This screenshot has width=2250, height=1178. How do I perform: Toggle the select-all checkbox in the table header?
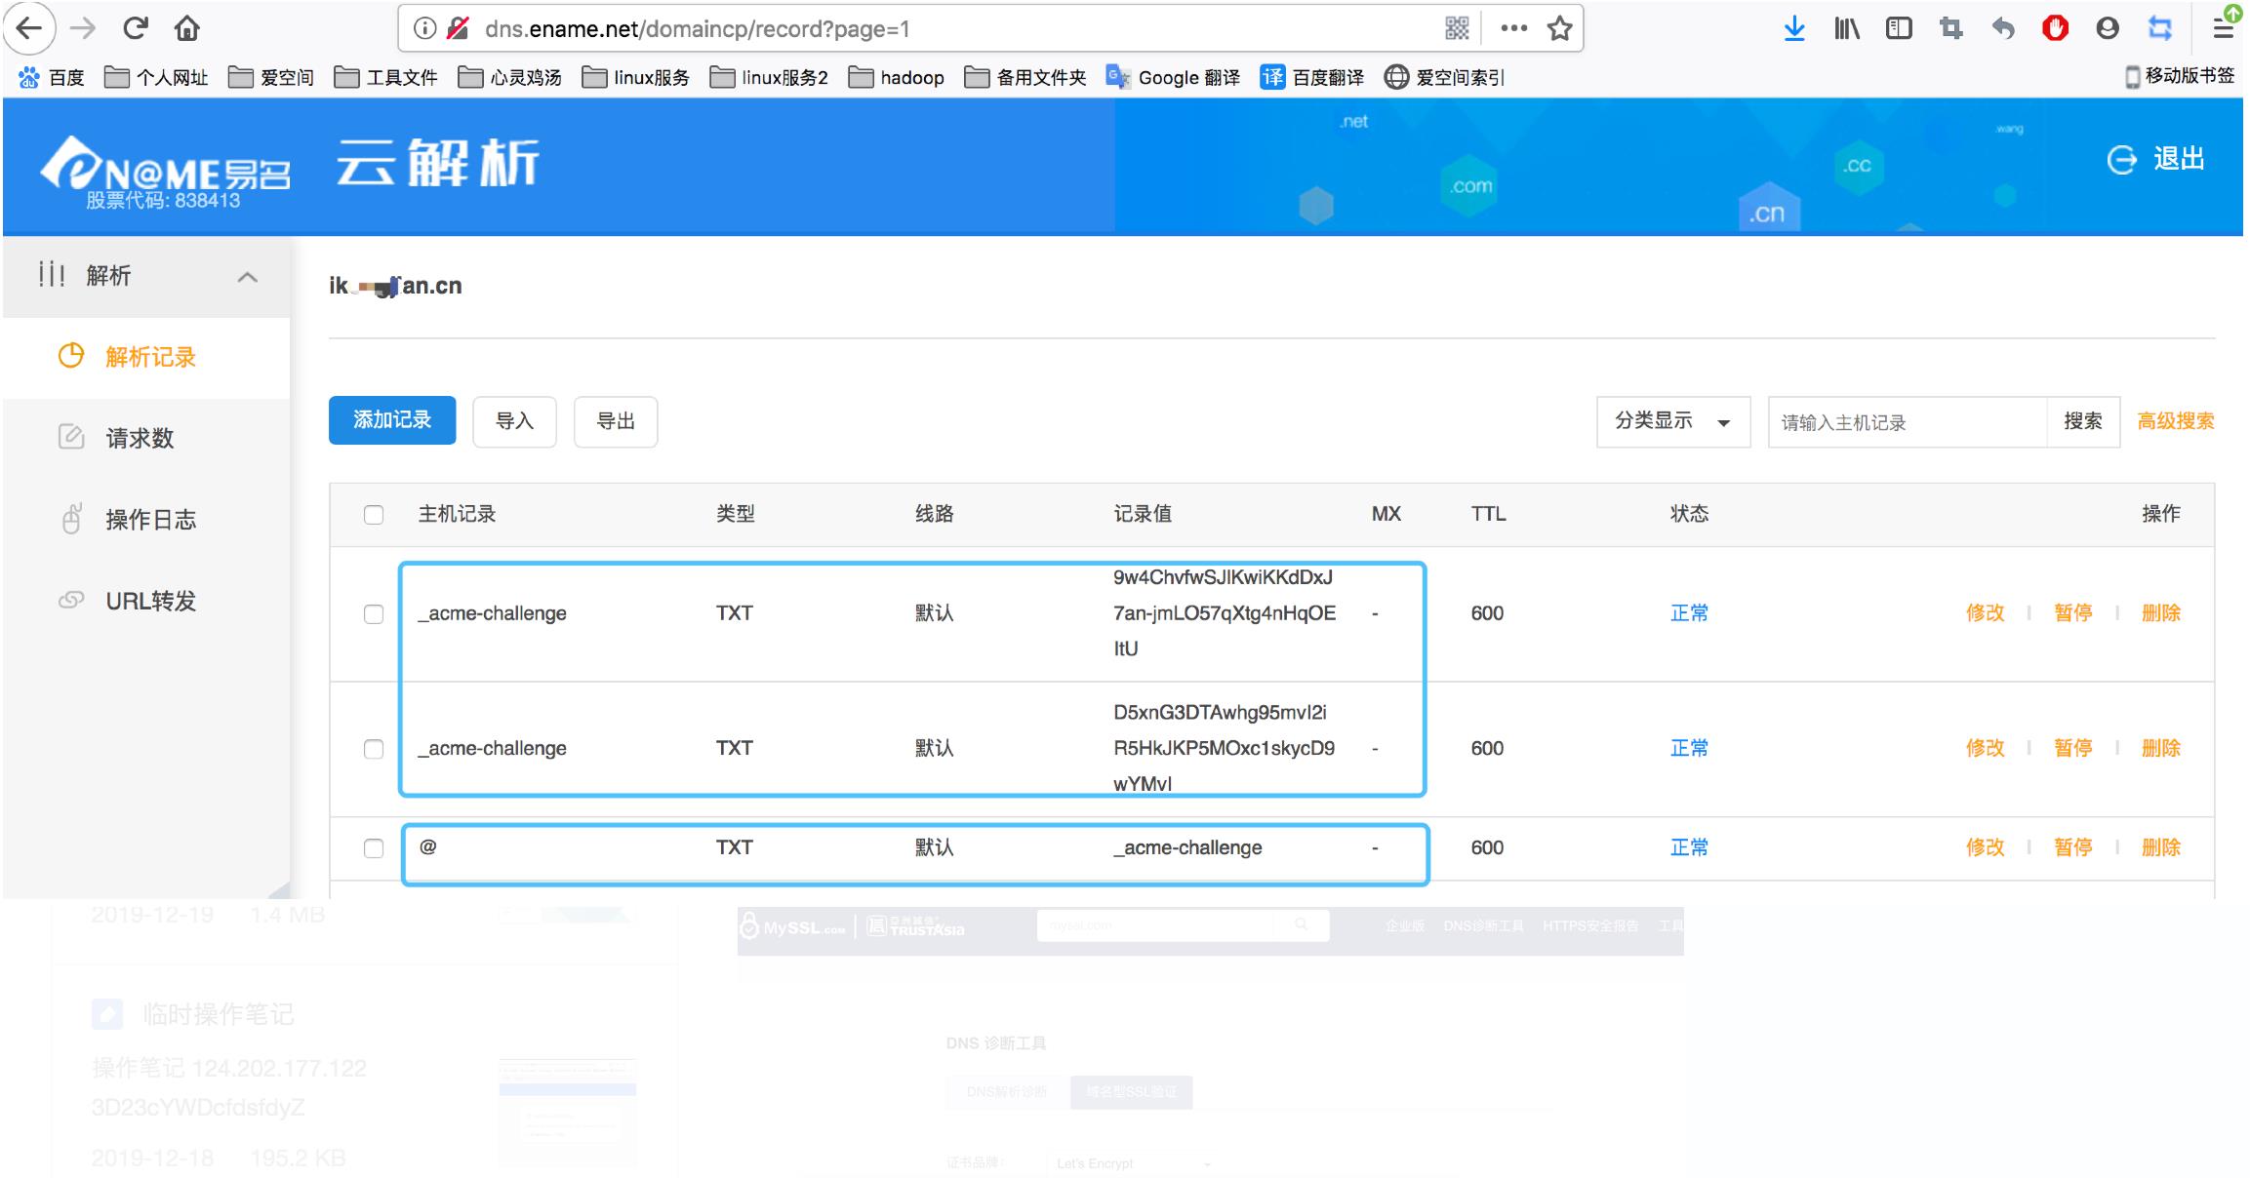pos(373,514)
